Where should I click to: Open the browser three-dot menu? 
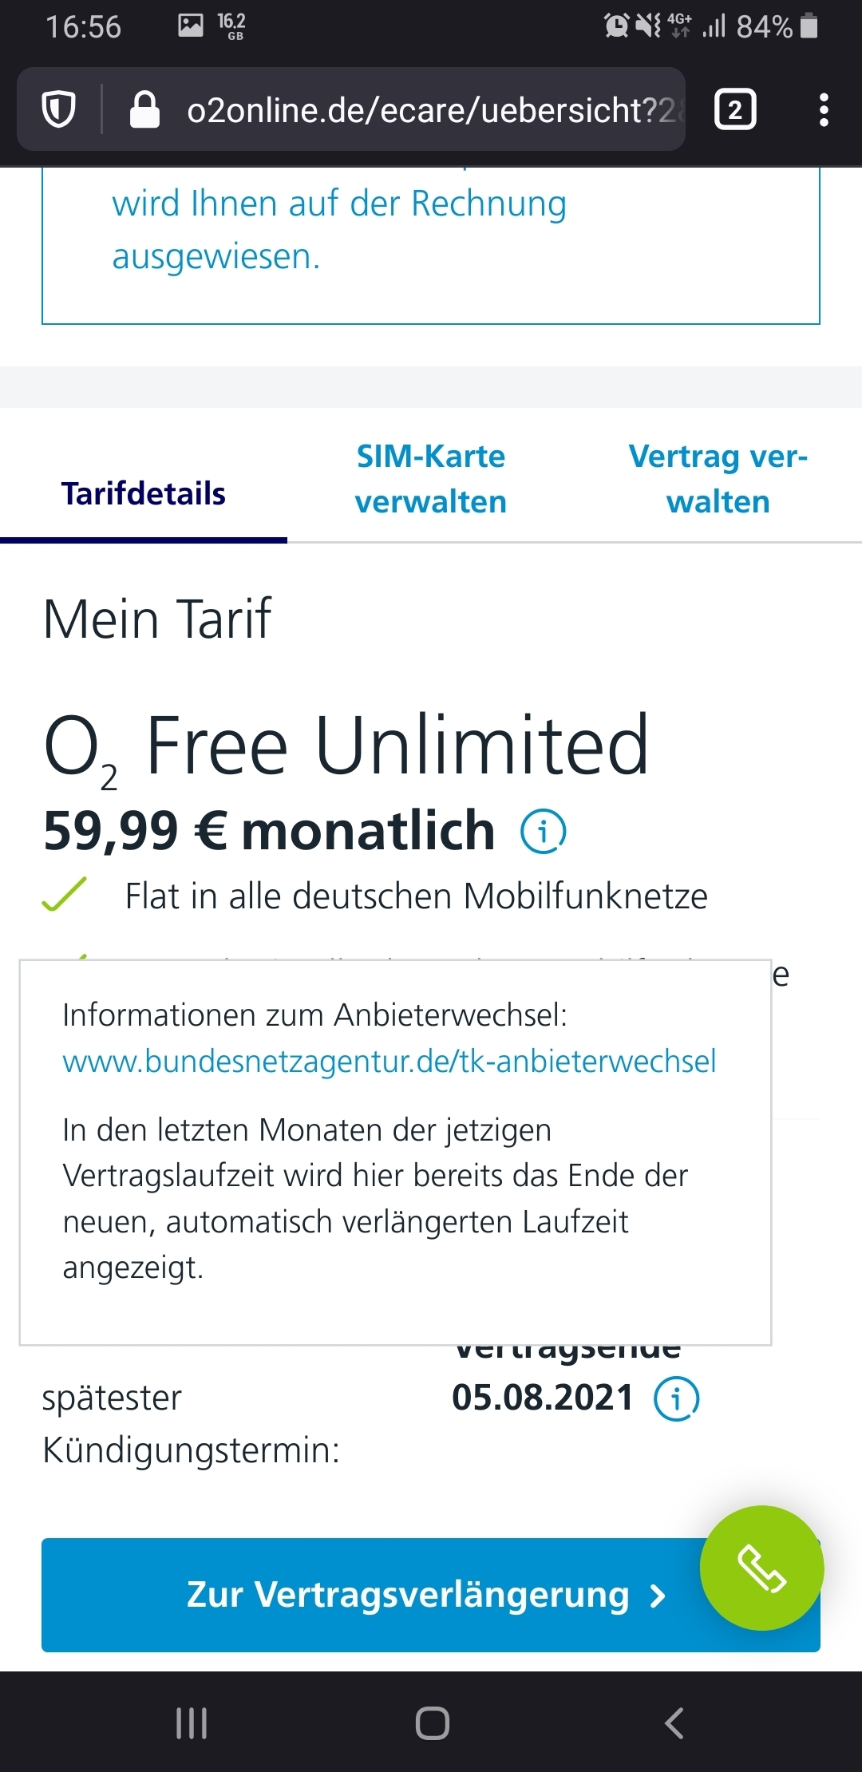point(824,109)
